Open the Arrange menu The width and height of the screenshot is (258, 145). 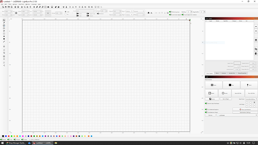click(x=15, y=4)
